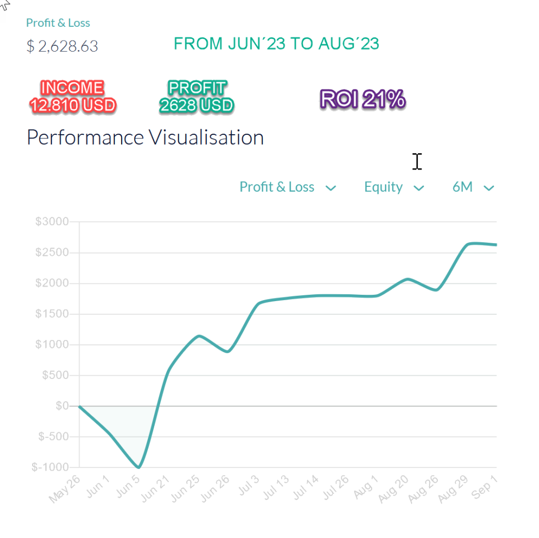Image resolution: width=539 pixels, height=538 pixels.
Task: Click the Profit & Loss label at top left
Action: (58, 23)
